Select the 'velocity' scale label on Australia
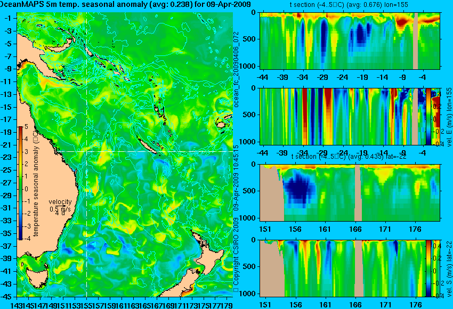The width and height of the screenshot is (453, 309). (60, 202)
